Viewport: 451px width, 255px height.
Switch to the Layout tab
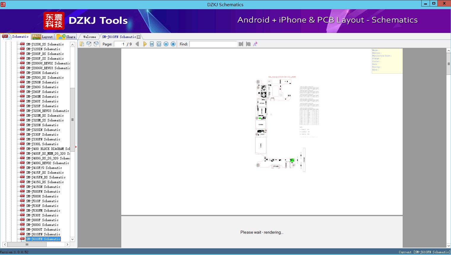[42, 37]
